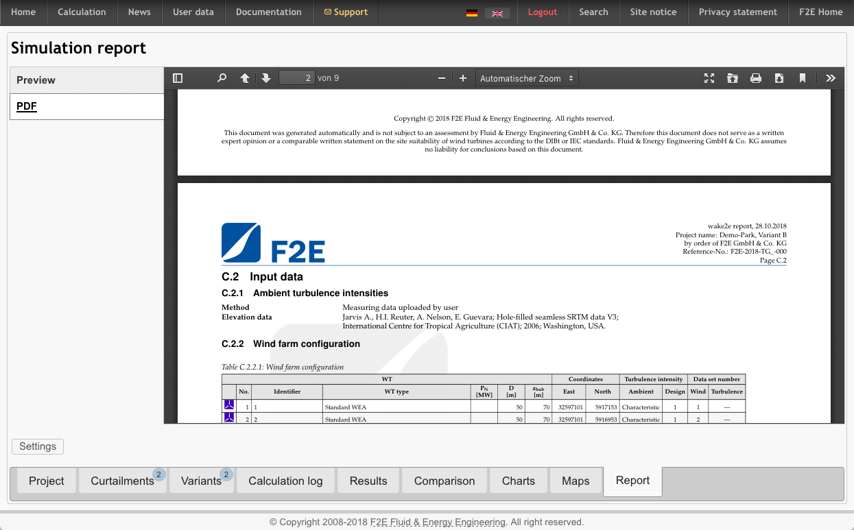
Task: Open the Calculation log tab
Action: 285,481
